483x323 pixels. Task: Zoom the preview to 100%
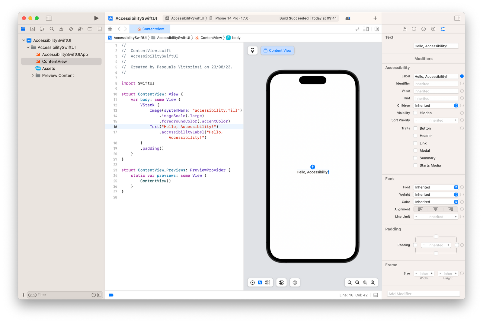click(357, 283)
